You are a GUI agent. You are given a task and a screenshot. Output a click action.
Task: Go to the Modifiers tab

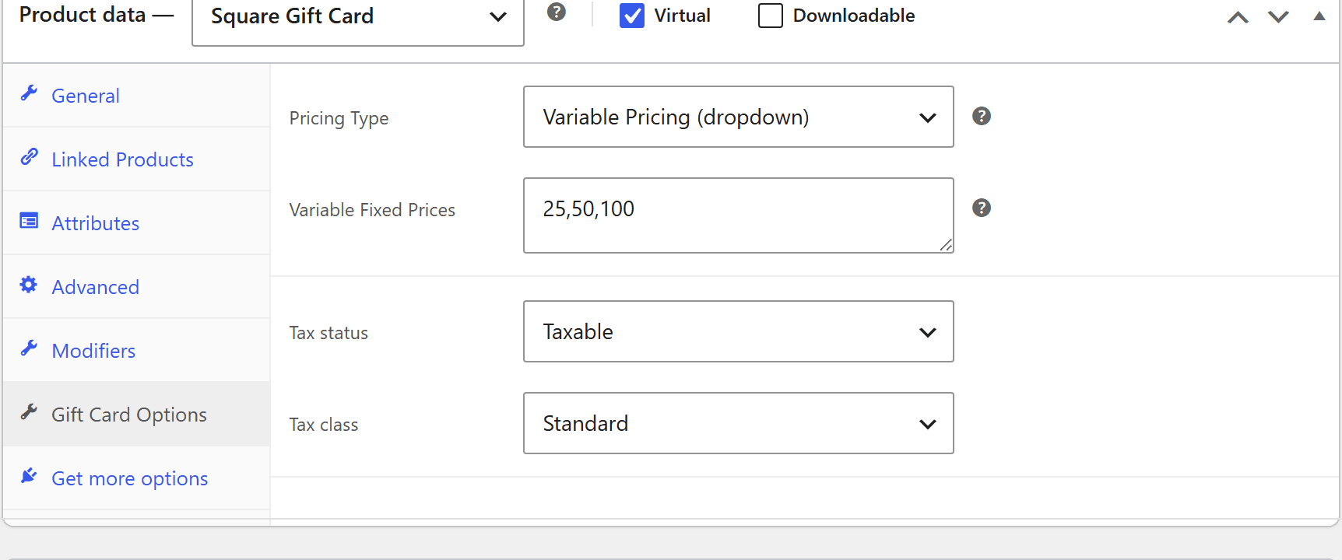pyautogui.click(x=136, y=351)
